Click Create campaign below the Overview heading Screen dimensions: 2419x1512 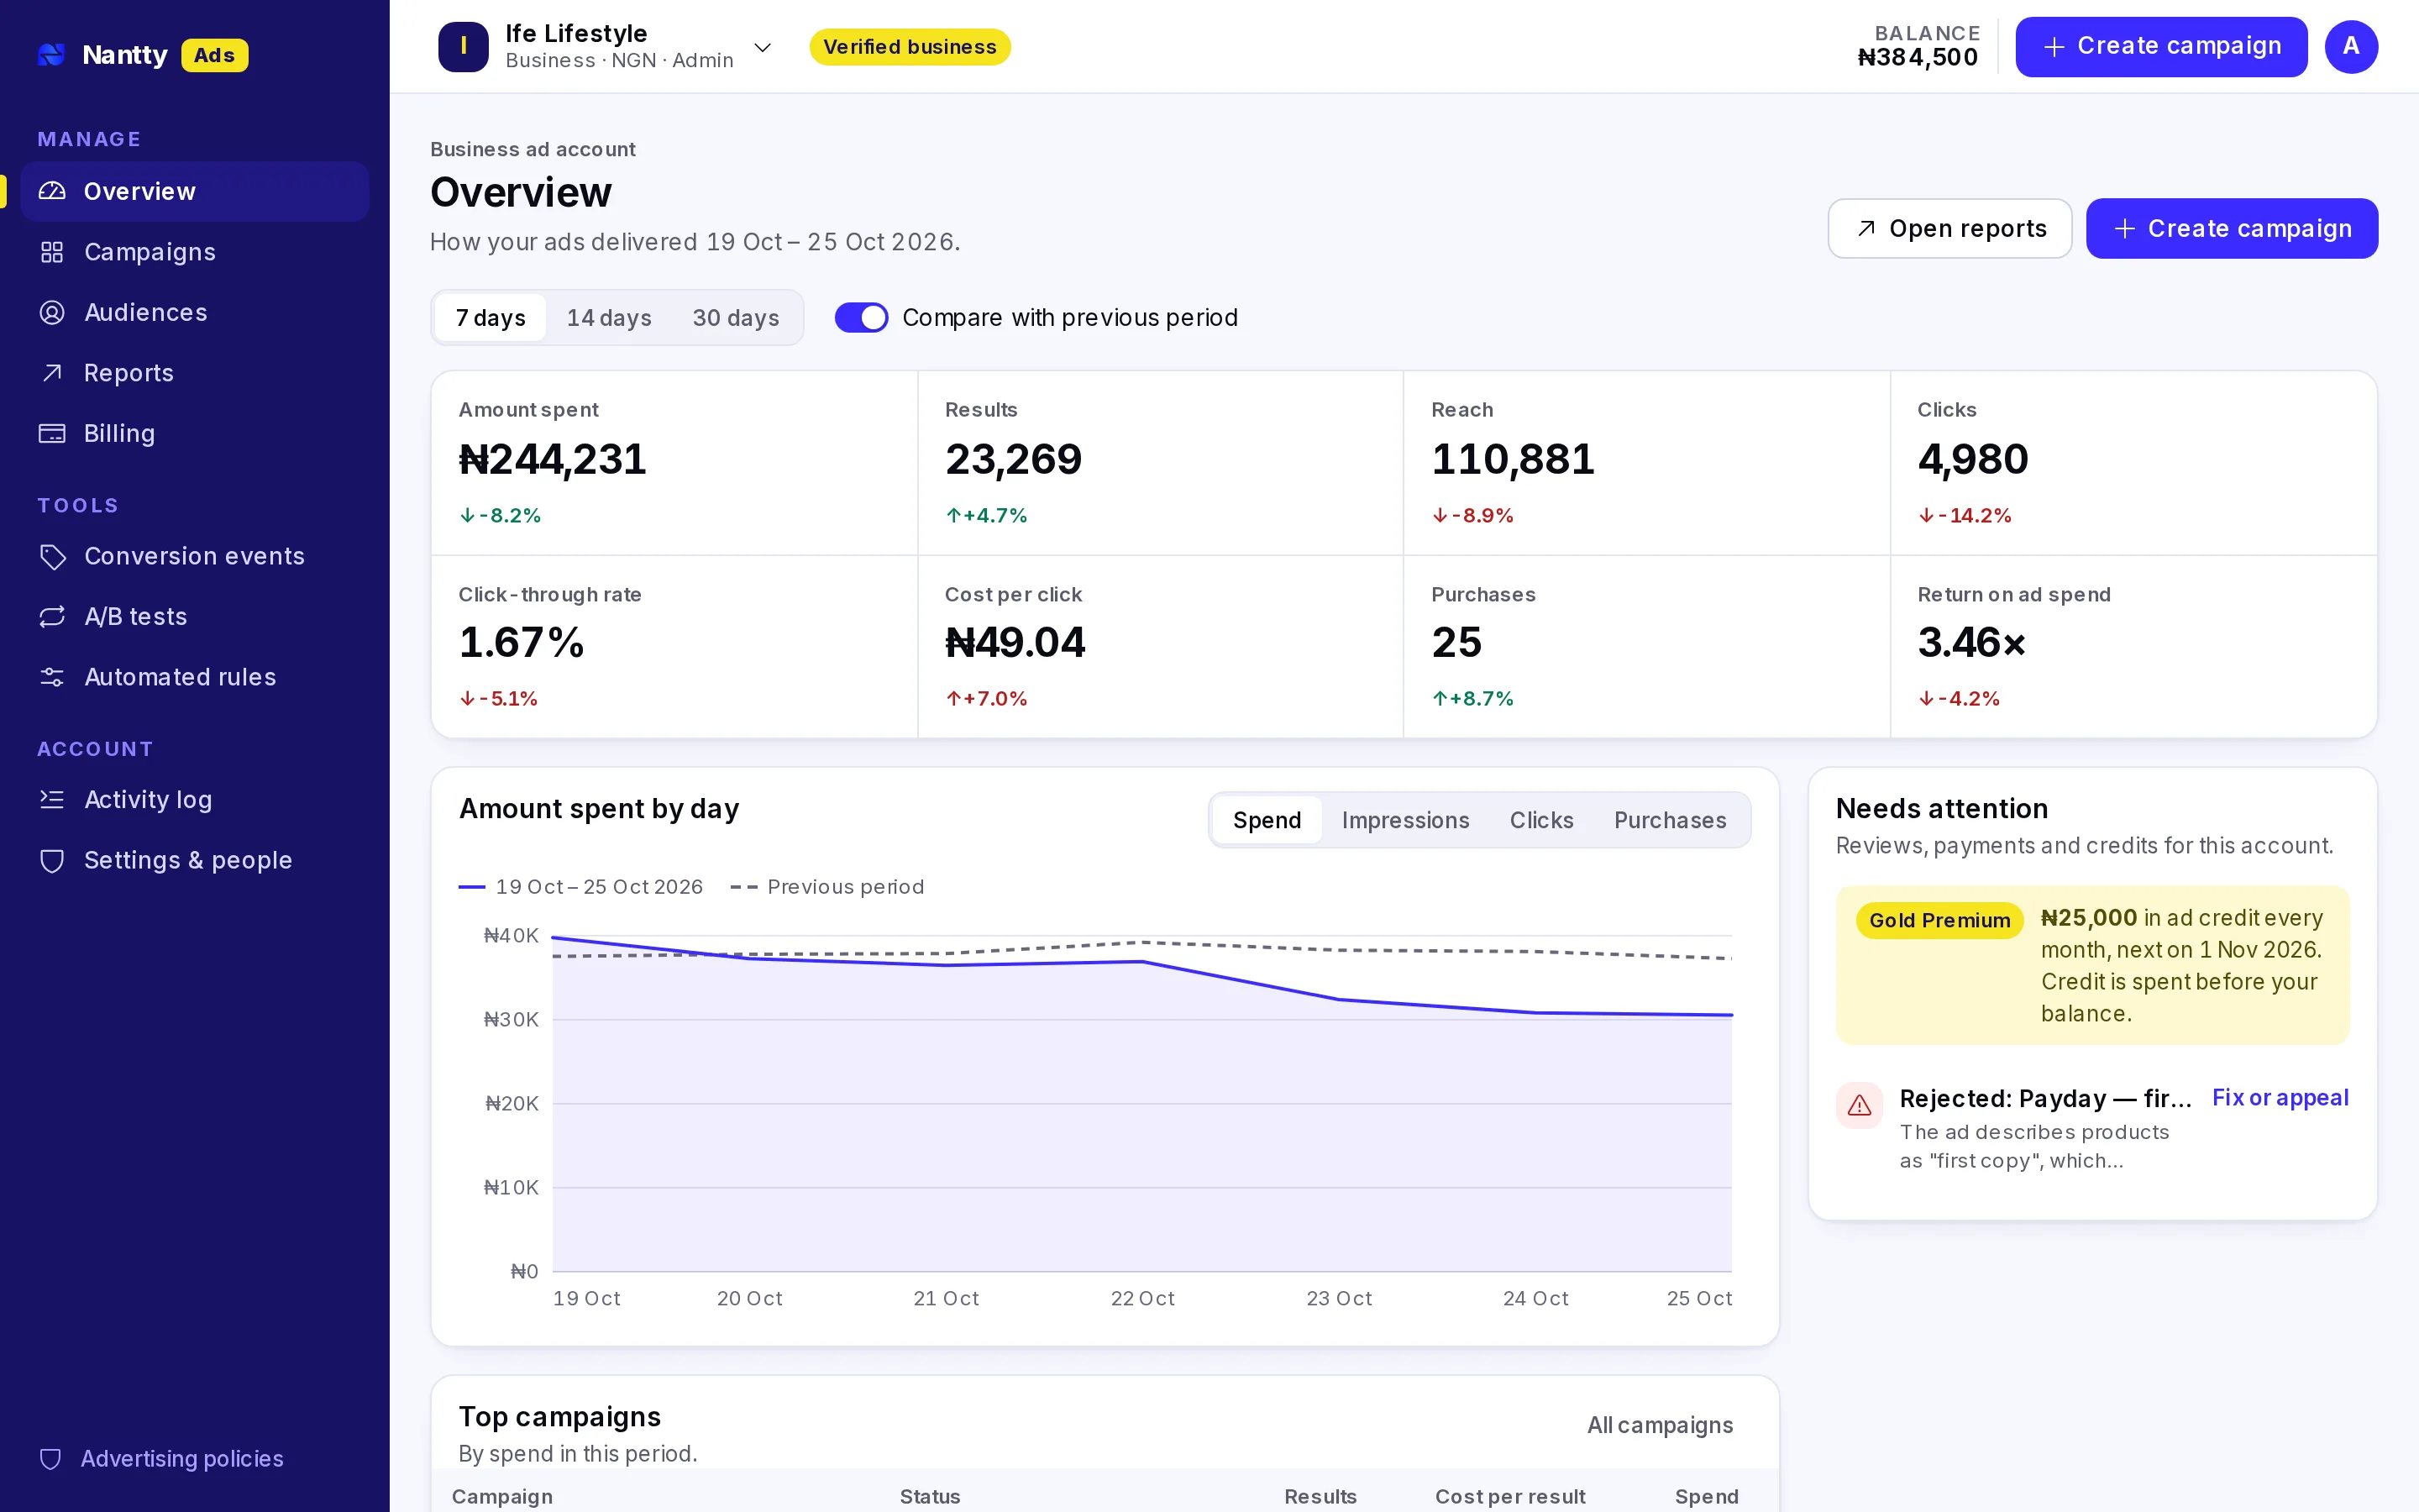point(2231,228)
